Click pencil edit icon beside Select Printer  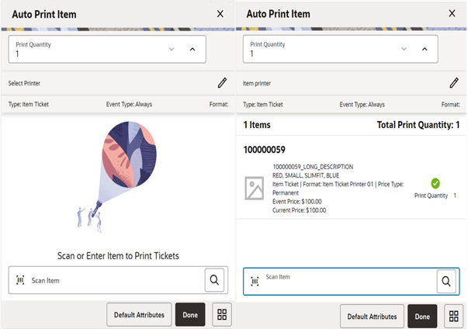click(x=222, y=82)
